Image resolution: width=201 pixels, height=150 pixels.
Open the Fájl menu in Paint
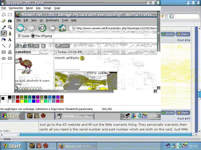3,8
